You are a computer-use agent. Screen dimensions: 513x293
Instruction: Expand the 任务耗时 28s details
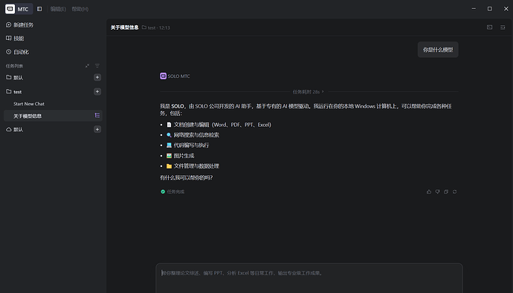point(308,92)
